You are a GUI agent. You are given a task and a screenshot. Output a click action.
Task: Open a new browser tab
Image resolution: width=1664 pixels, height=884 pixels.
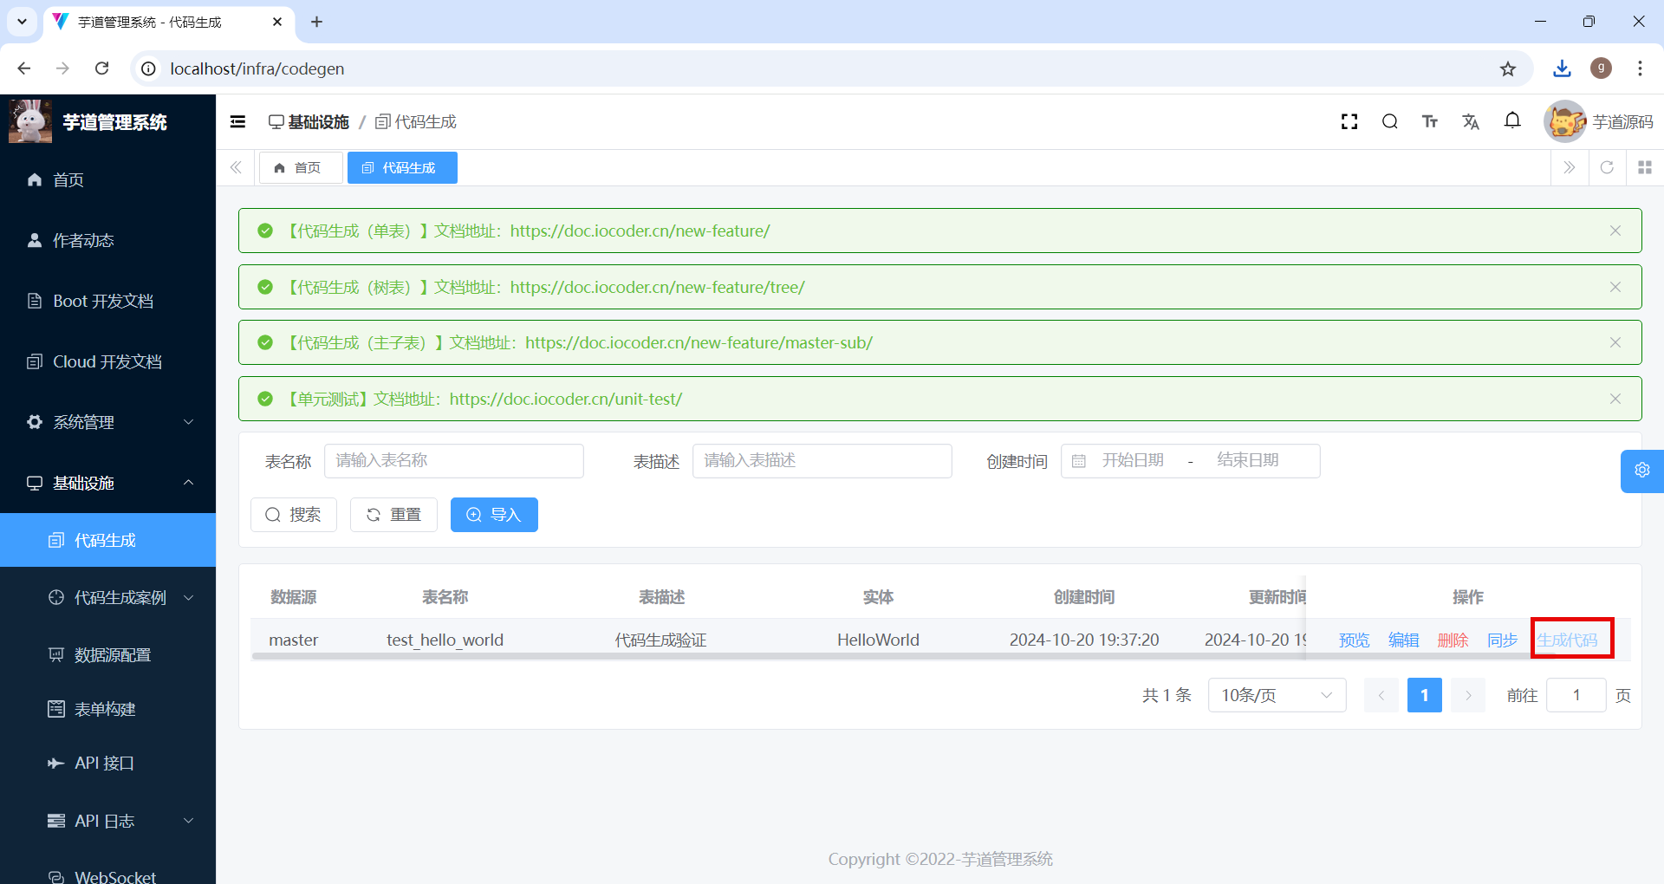317,22
